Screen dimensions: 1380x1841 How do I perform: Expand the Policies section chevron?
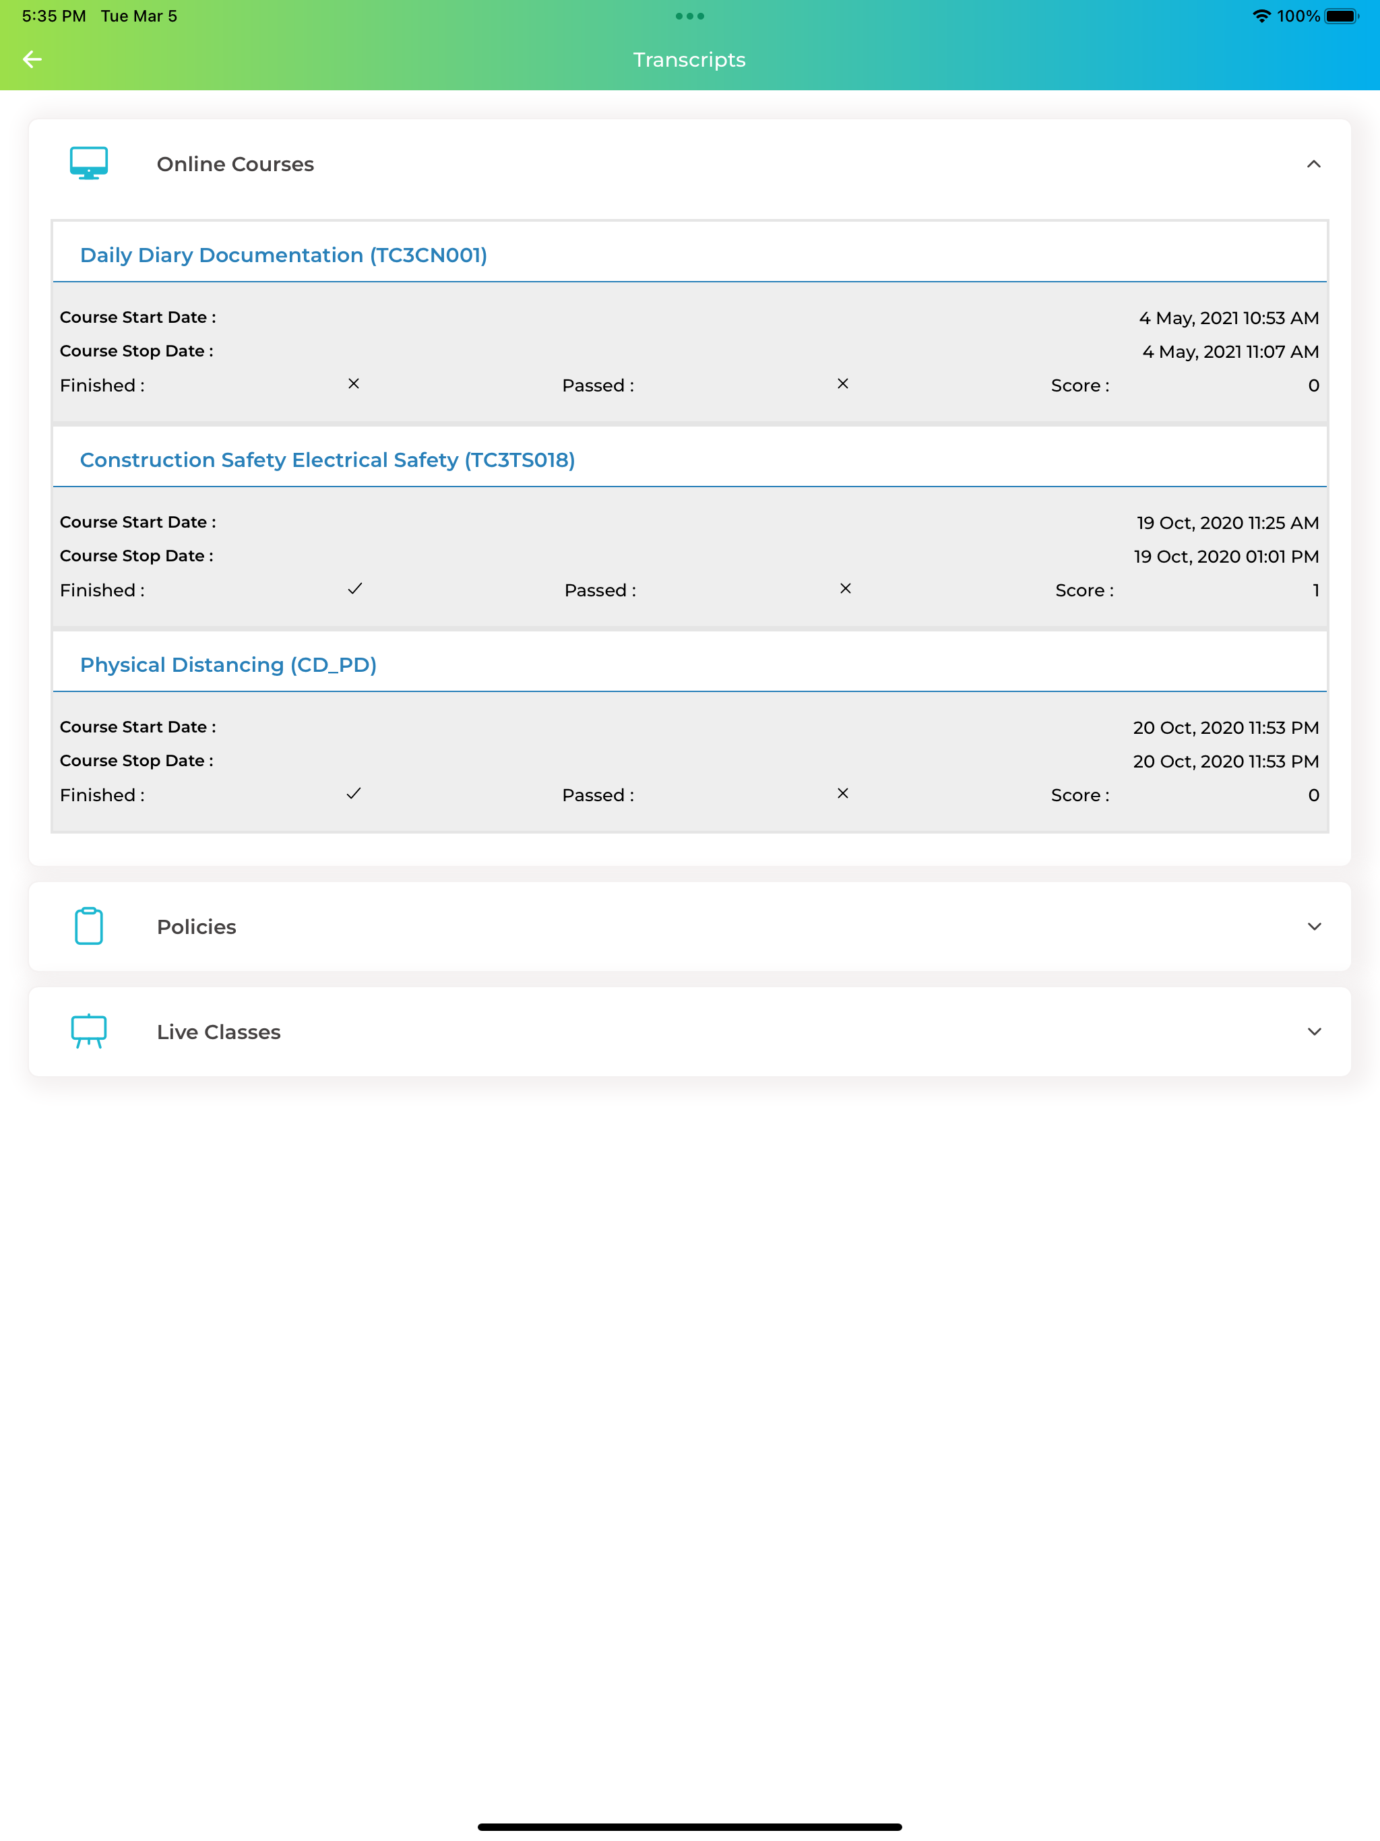click(x=1314, y=927)
